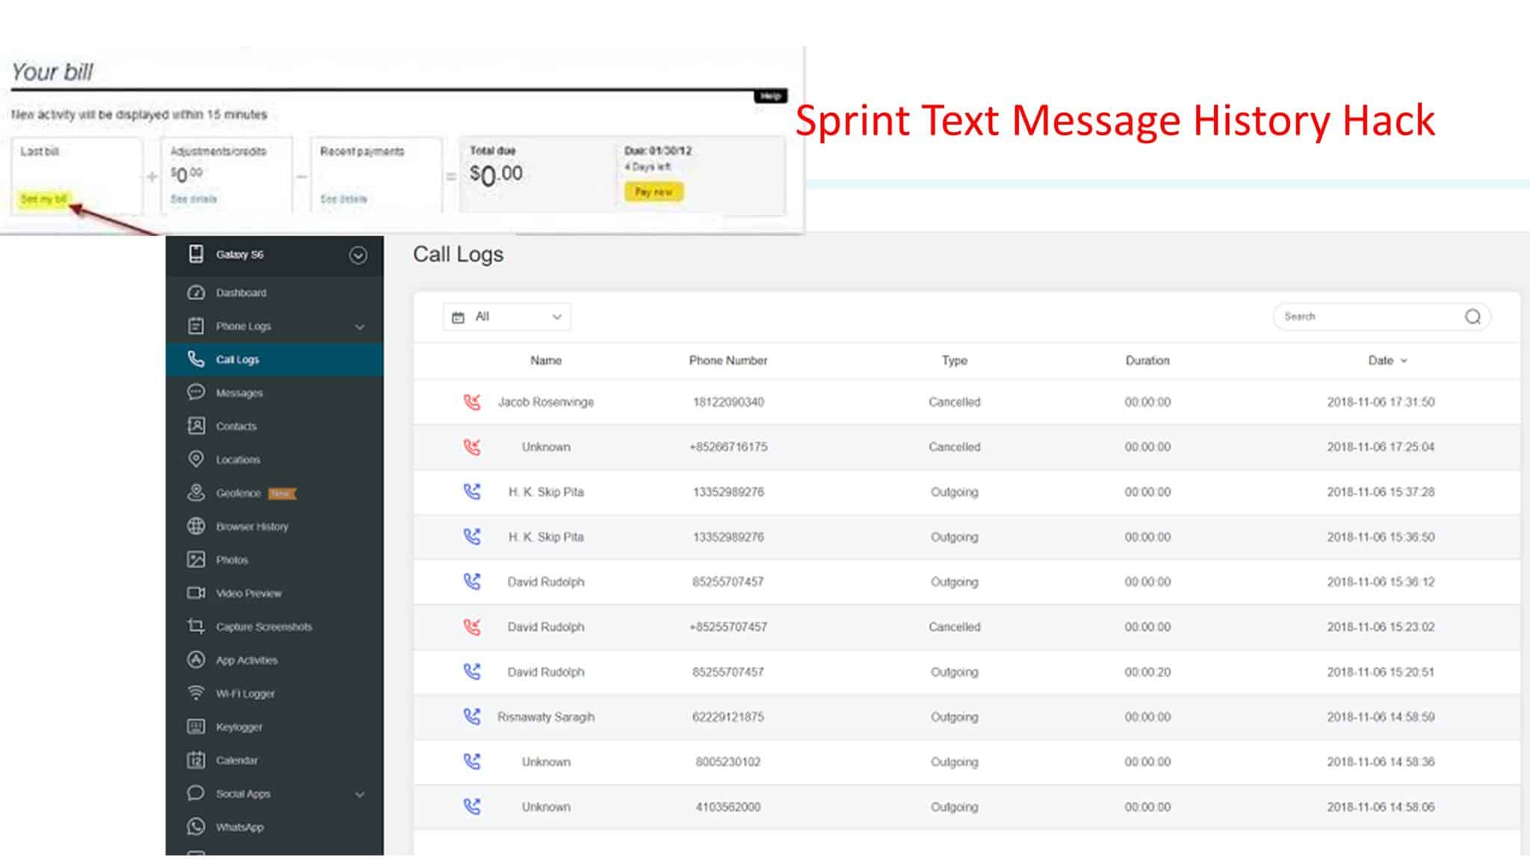
Task: Open the Video Preview section
Action: [247, 593]
